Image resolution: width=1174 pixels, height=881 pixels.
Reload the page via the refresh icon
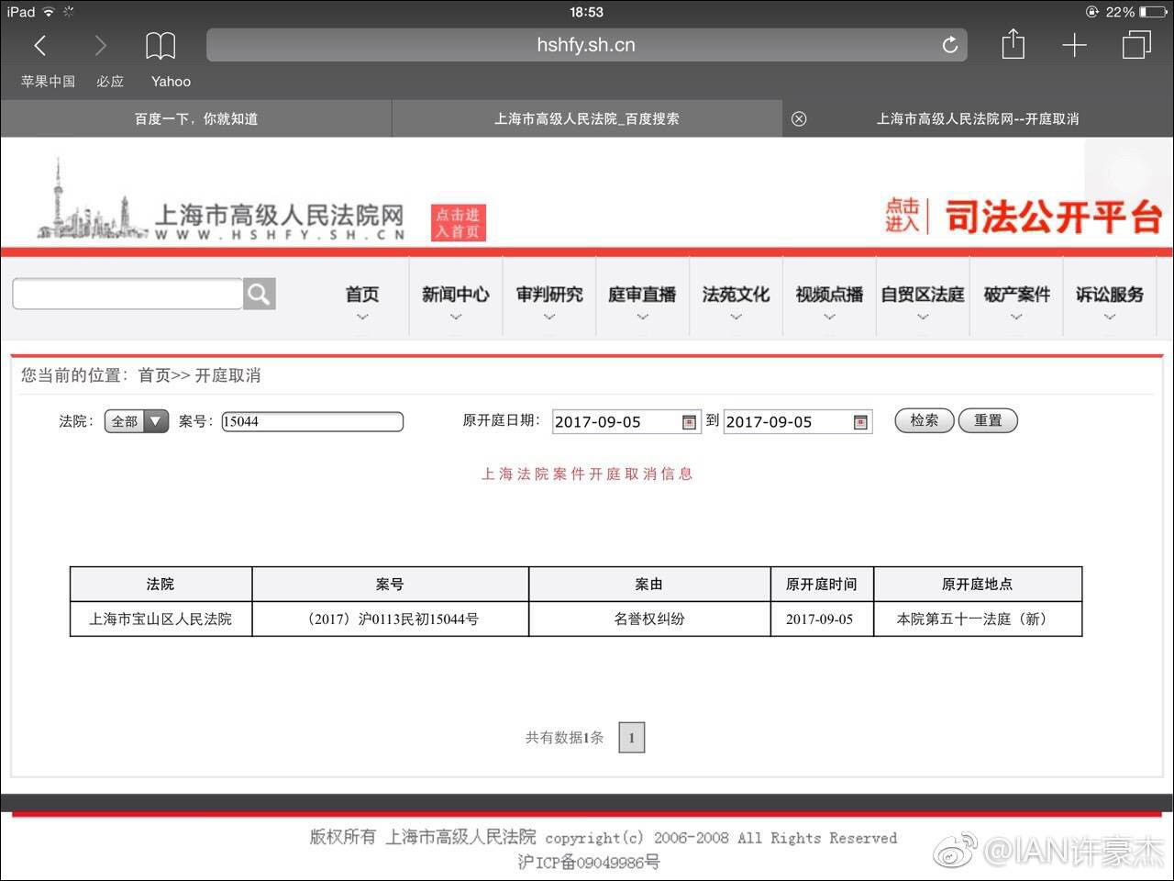(949, 44)
